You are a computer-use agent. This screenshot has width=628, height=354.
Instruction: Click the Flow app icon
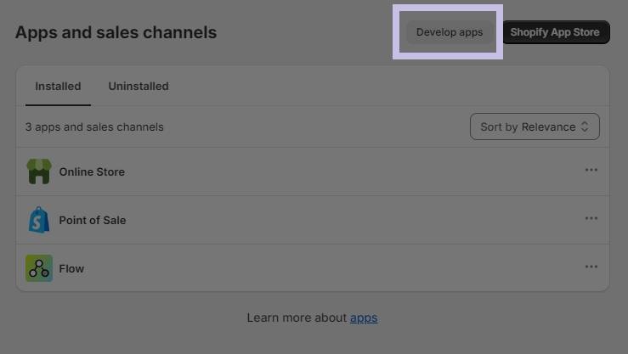tap(38, 268)
